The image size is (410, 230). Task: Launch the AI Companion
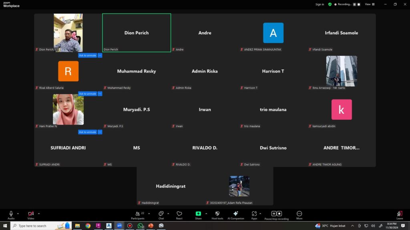coord(236,214)
